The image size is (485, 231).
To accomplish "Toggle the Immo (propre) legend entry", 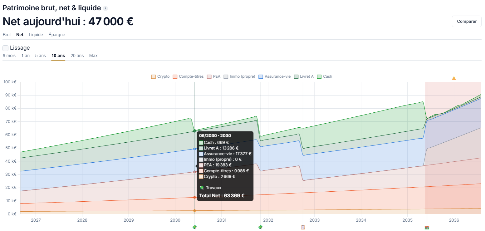I will click(x=239, y=76).
